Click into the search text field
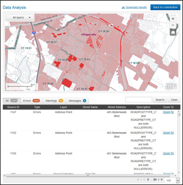The width and height of the screenshot is (183, 185). pos(139,100)
